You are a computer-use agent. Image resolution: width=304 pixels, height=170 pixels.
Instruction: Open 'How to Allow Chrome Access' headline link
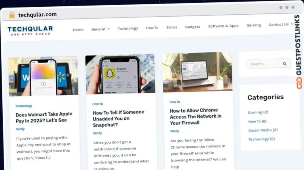[x=196, y=117]
